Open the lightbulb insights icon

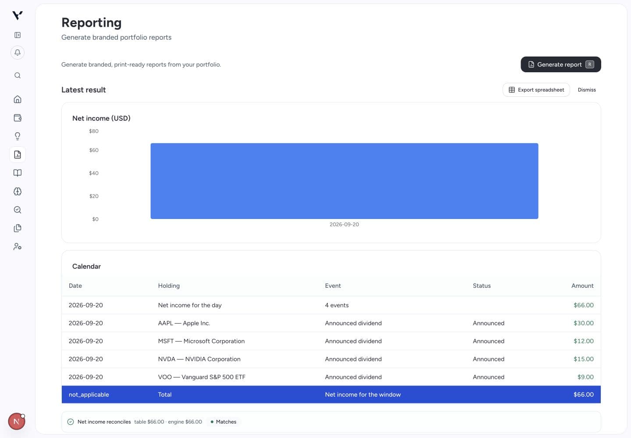[18, 136]
